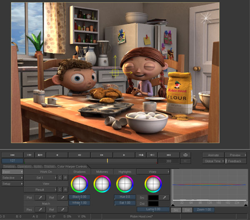250x220 pixels.
Task: Toggle loop playback mode
Action: 185,155
